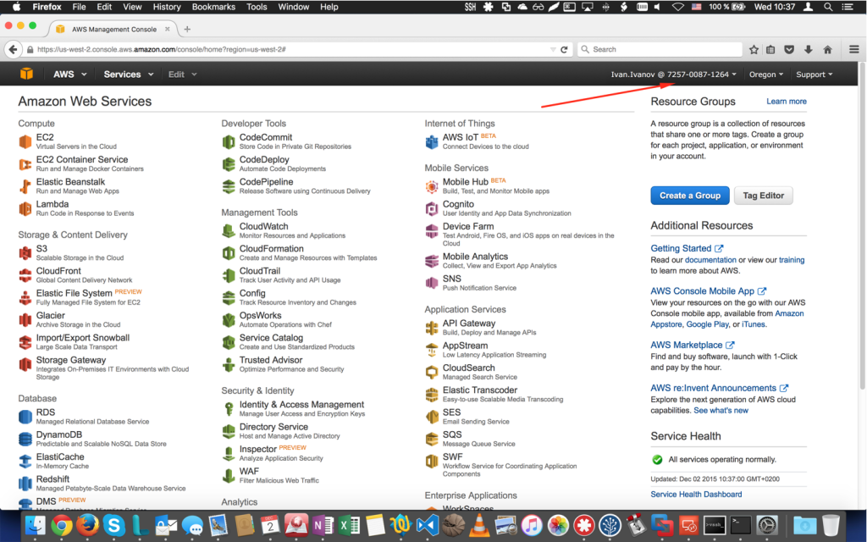The image size is (867, 542).
Task: Select the Trusted Advisor icon
Action: (229, 364)
